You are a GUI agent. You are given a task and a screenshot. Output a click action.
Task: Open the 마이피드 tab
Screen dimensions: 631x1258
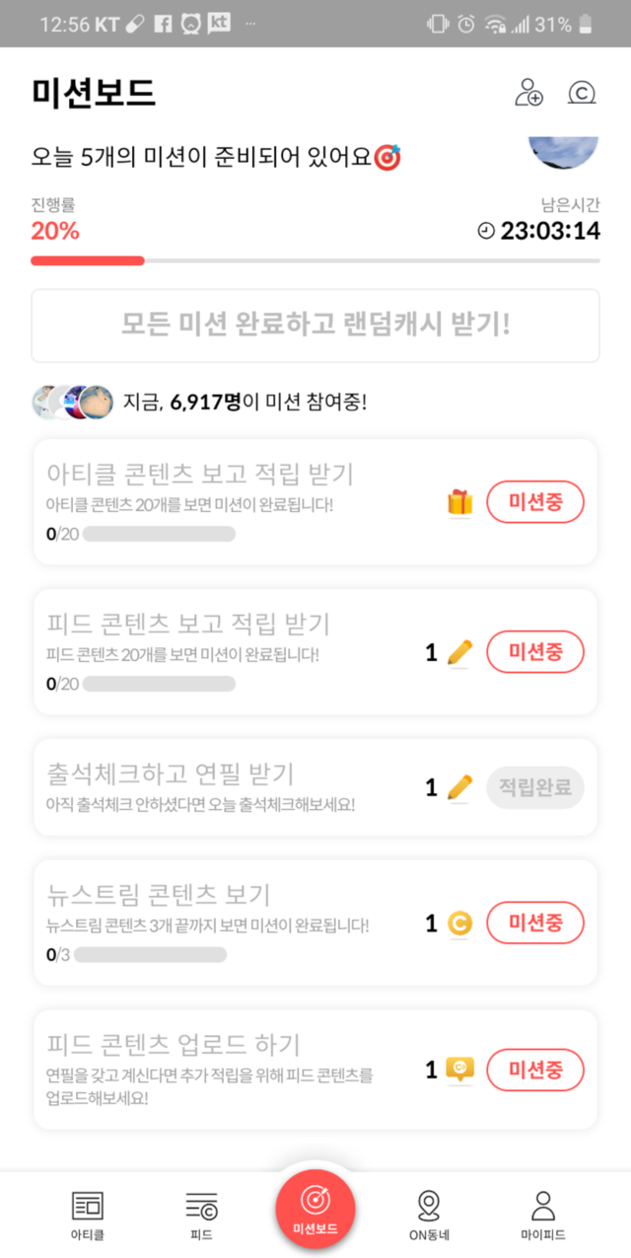tap(542, 1214)
